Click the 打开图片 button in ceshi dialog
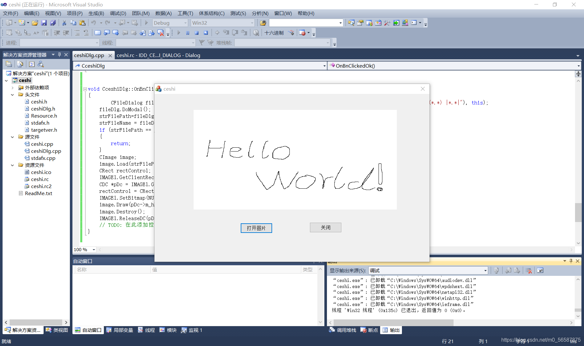Image resolution: width=584 pixels, height=346 pixels. click(256, 228)
